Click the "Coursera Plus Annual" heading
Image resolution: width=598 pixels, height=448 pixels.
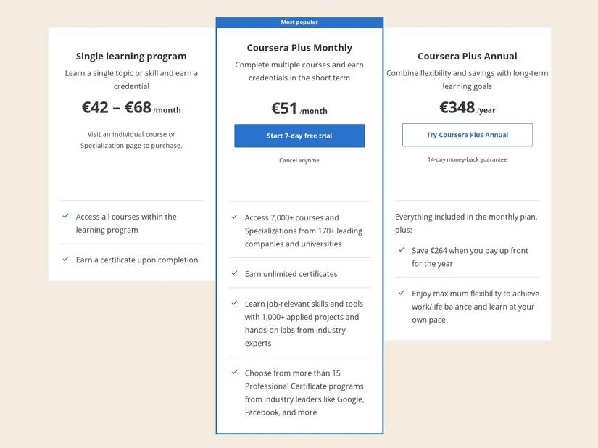pyautogui.click(x=467, y=55)
